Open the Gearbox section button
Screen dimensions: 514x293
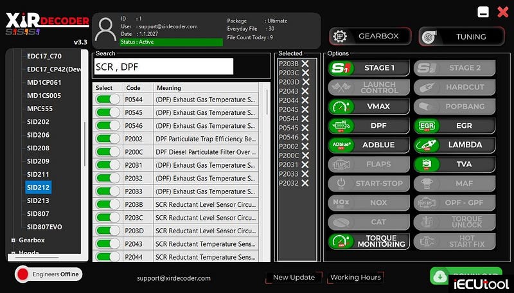point(370,36)
